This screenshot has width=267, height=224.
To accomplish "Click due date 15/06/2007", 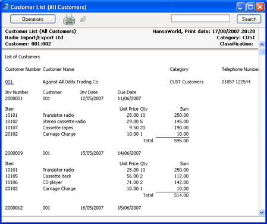I will [129, 208].
